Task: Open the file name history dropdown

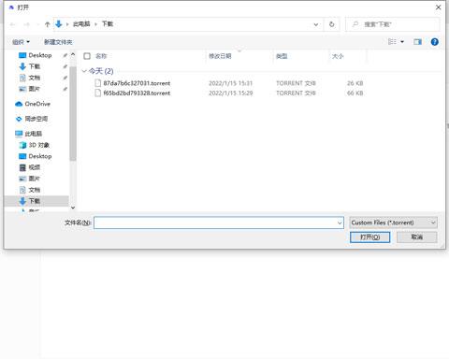Action: 340,223
